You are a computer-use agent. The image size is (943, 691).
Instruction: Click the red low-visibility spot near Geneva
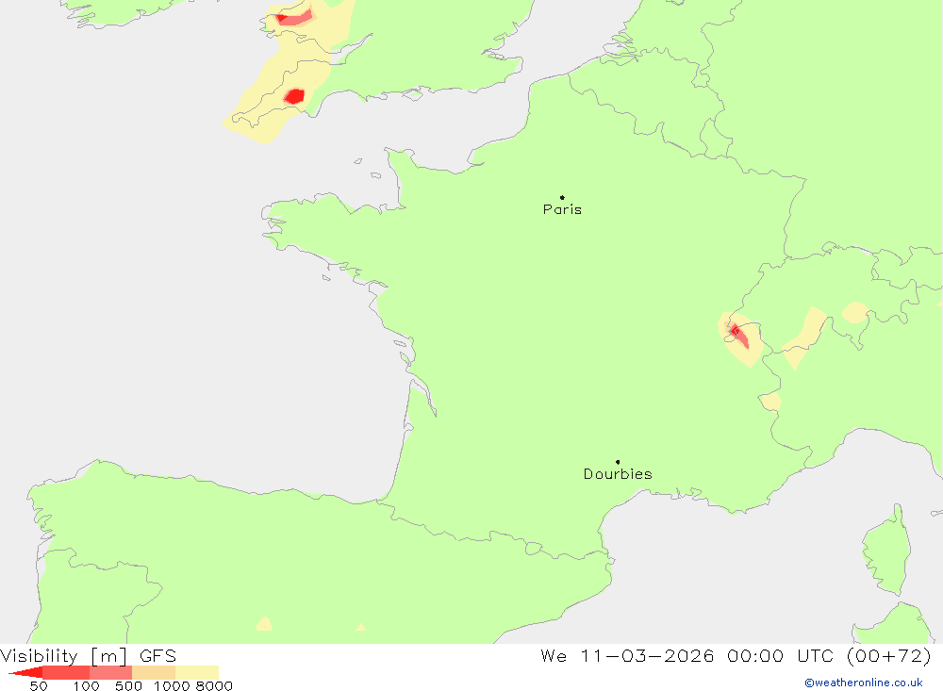pos(738,335)
